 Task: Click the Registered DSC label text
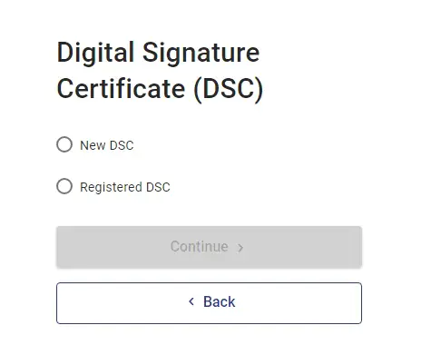click(125, 187)
